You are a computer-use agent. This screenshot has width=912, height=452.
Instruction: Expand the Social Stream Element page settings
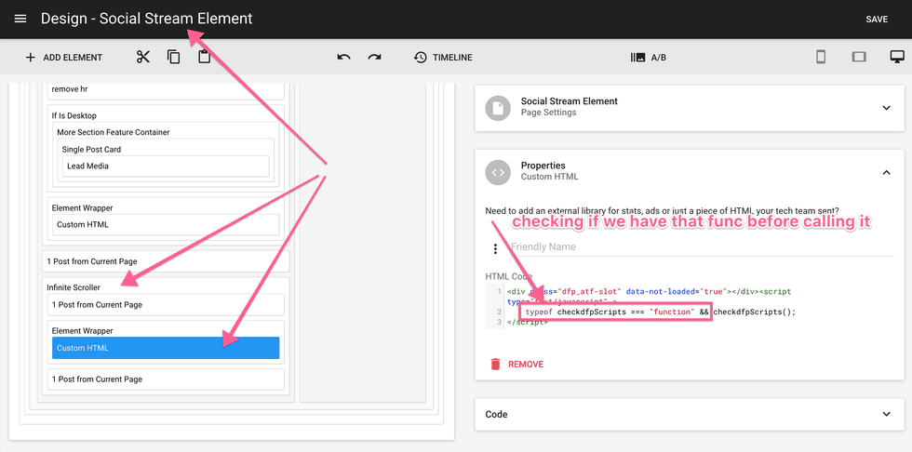pyautogui.click(x=886, y=108)
